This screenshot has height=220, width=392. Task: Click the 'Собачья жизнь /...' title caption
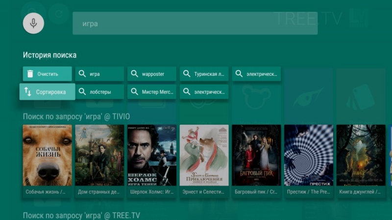[x=46, y=192]
